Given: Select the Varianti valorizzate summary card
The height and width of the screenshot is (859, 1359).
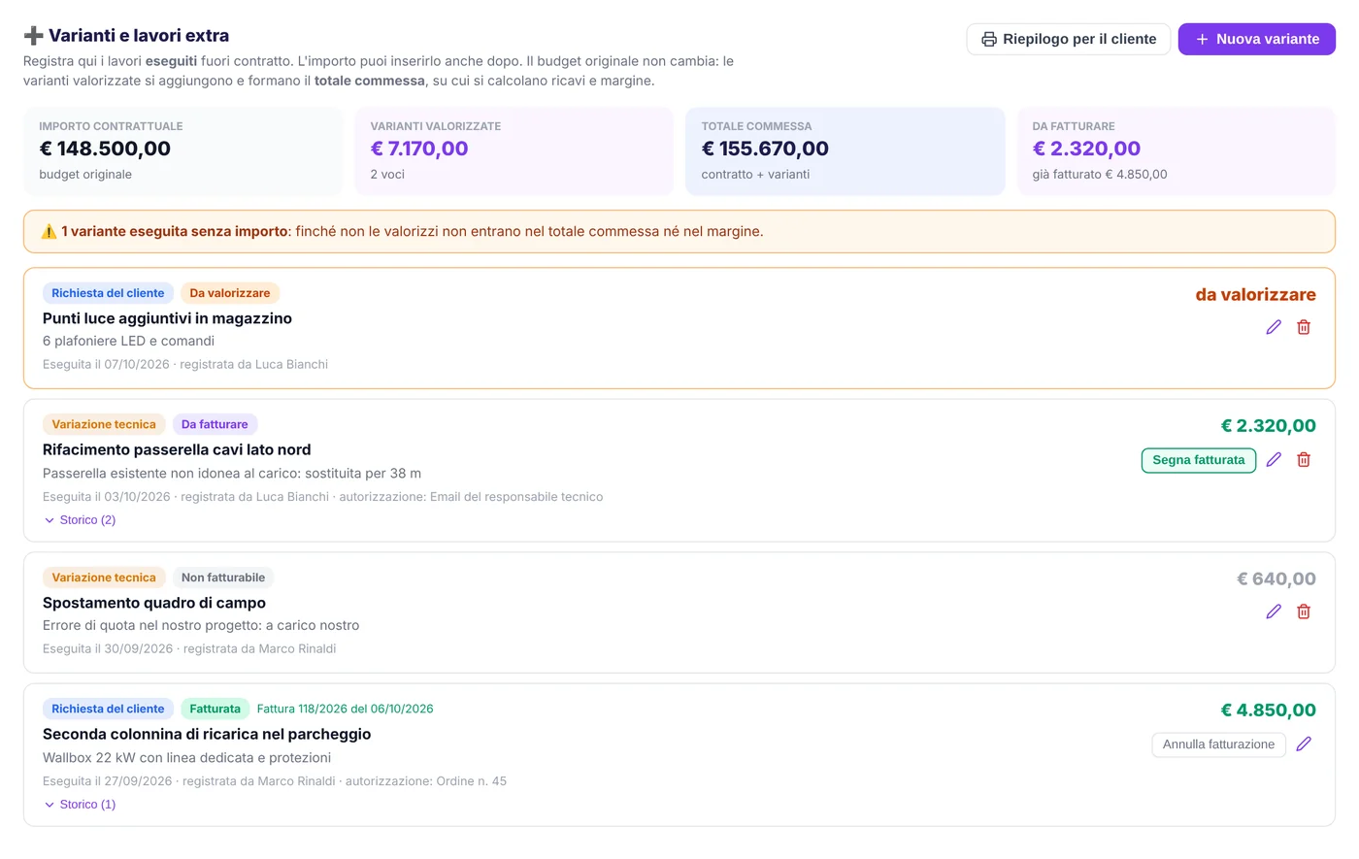Looking at the screenshot, I should pos(514,151).
